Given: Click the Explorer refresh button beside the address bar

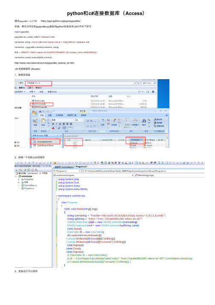Looking at the screenshot, I should pyautogui.click(x=138, y=83).
